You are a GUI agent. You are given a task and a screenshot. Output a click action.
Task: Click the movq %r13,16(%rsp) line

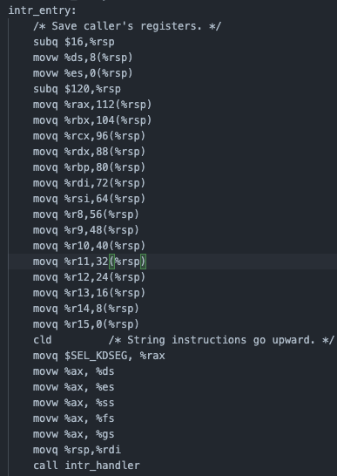[89, 293]
